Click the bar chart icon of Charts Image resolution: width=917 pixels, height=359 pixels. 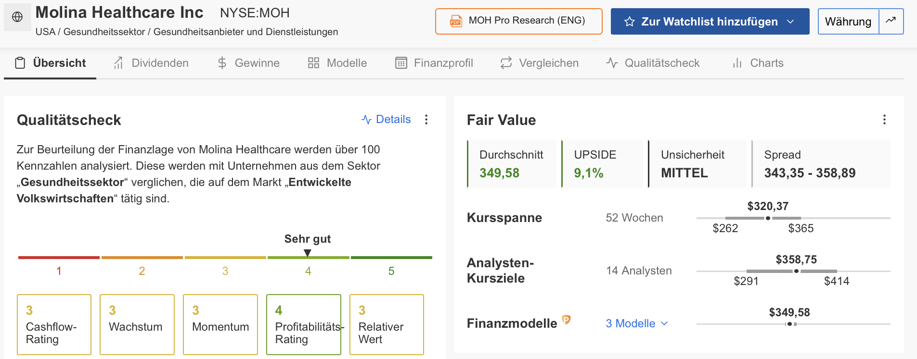coord(737,63)
